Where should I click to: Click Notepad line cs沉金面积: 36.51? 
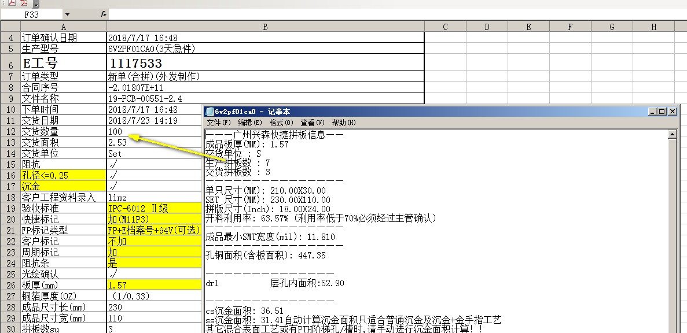244,311
